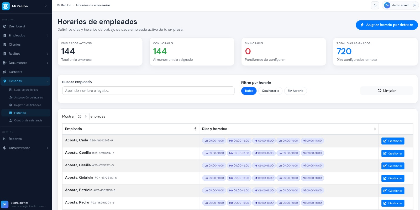
Task: Click Vi 09:00-18:00 chip for Acosta, Pedro
Action: coord(312,203)
